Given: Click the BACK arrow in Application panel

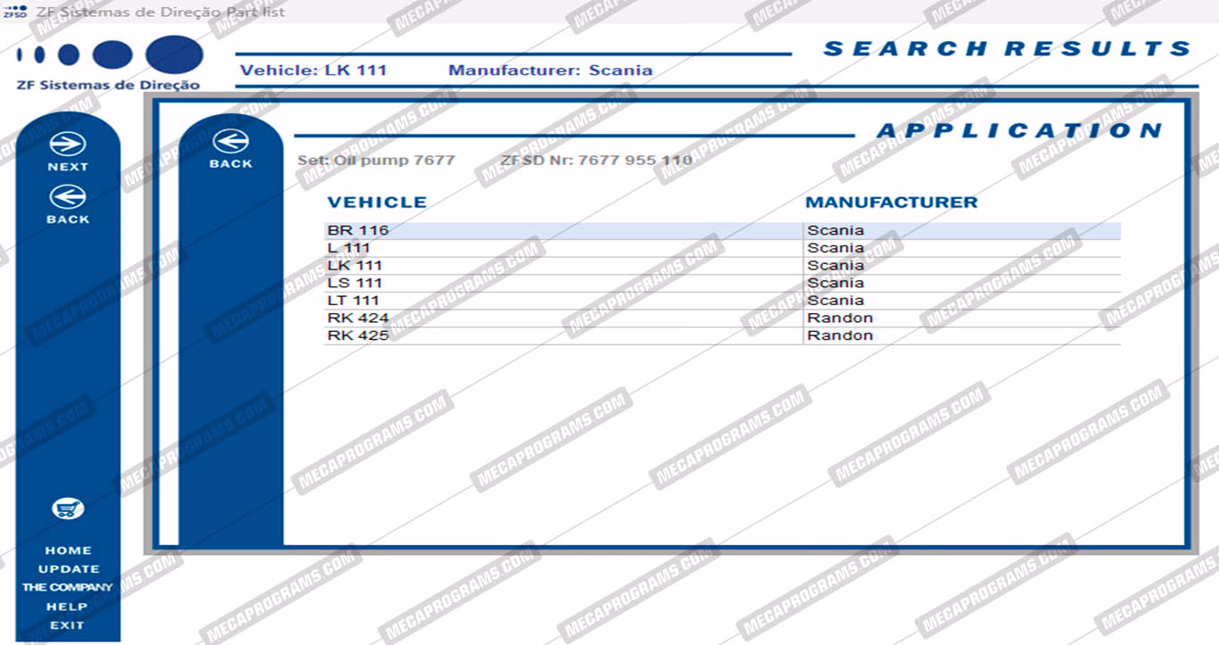Looking at the screenshot, I should click(231, 141).
